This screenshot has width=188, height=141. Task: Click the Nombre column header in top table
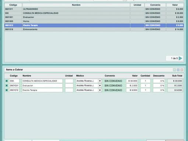coord(76,5)
